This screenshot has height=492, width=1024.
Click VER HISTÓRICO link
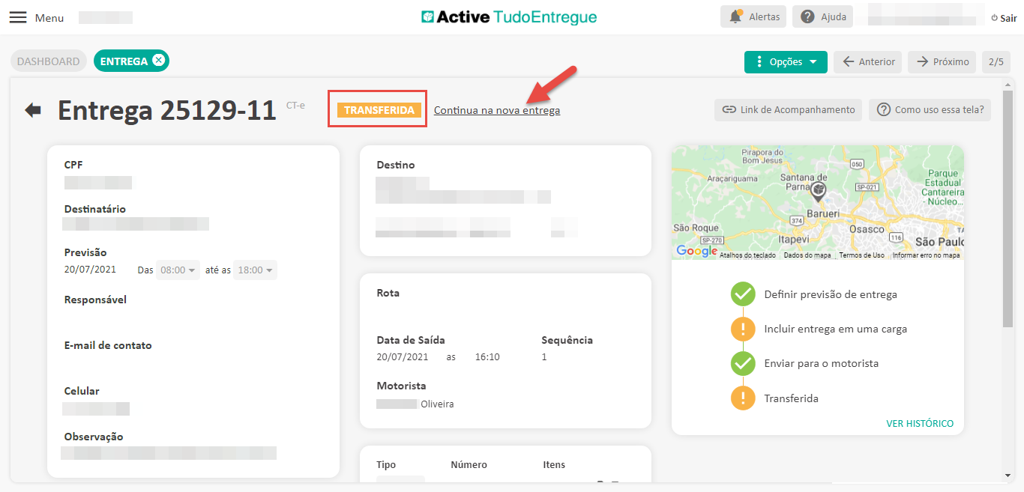920,423
